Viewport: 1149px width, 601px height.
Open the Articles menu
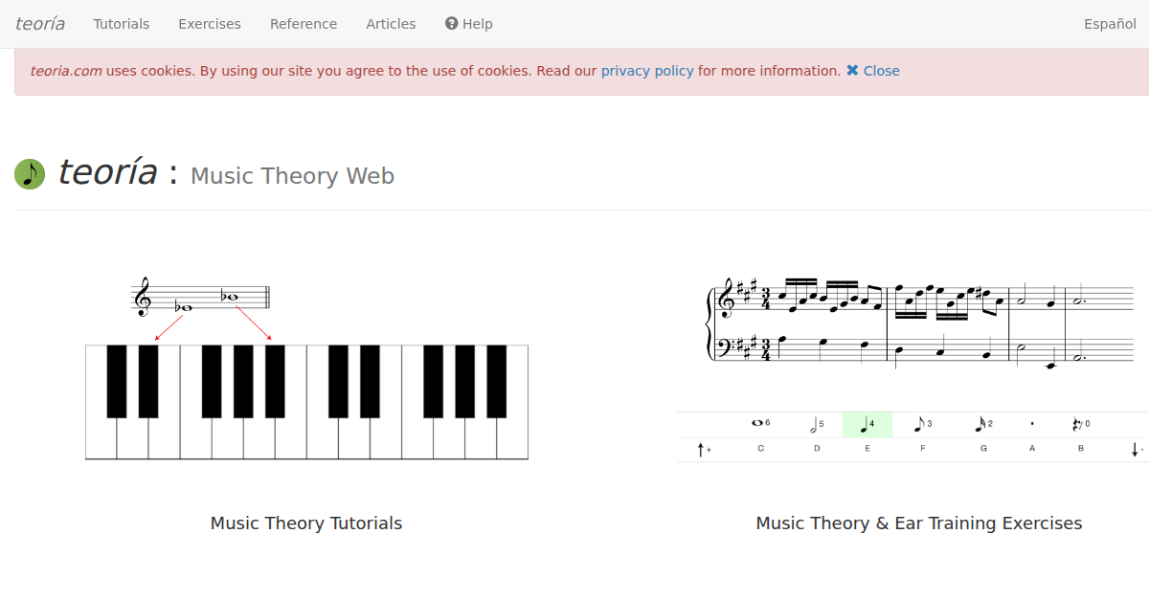[391, 24]
